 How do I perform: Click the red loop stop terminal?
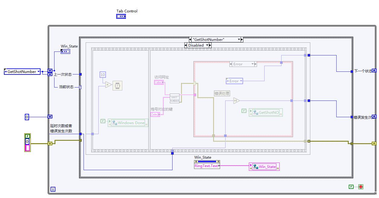coord(361,187)
